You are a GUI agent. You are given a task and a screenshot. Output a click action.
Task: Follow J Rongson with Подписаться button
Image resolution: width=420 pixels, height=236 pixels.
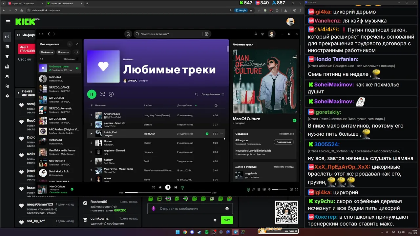tap(284, 142)
